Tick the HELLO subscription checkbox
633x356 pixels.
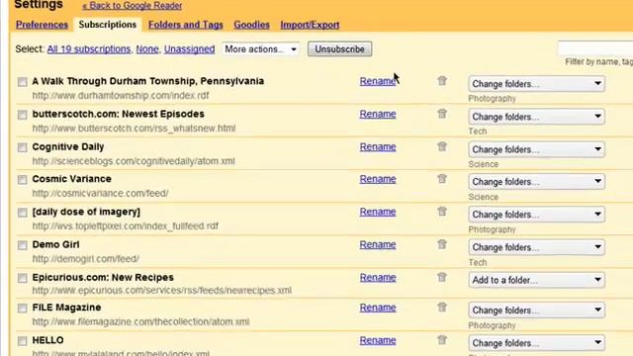coord(22,341)
